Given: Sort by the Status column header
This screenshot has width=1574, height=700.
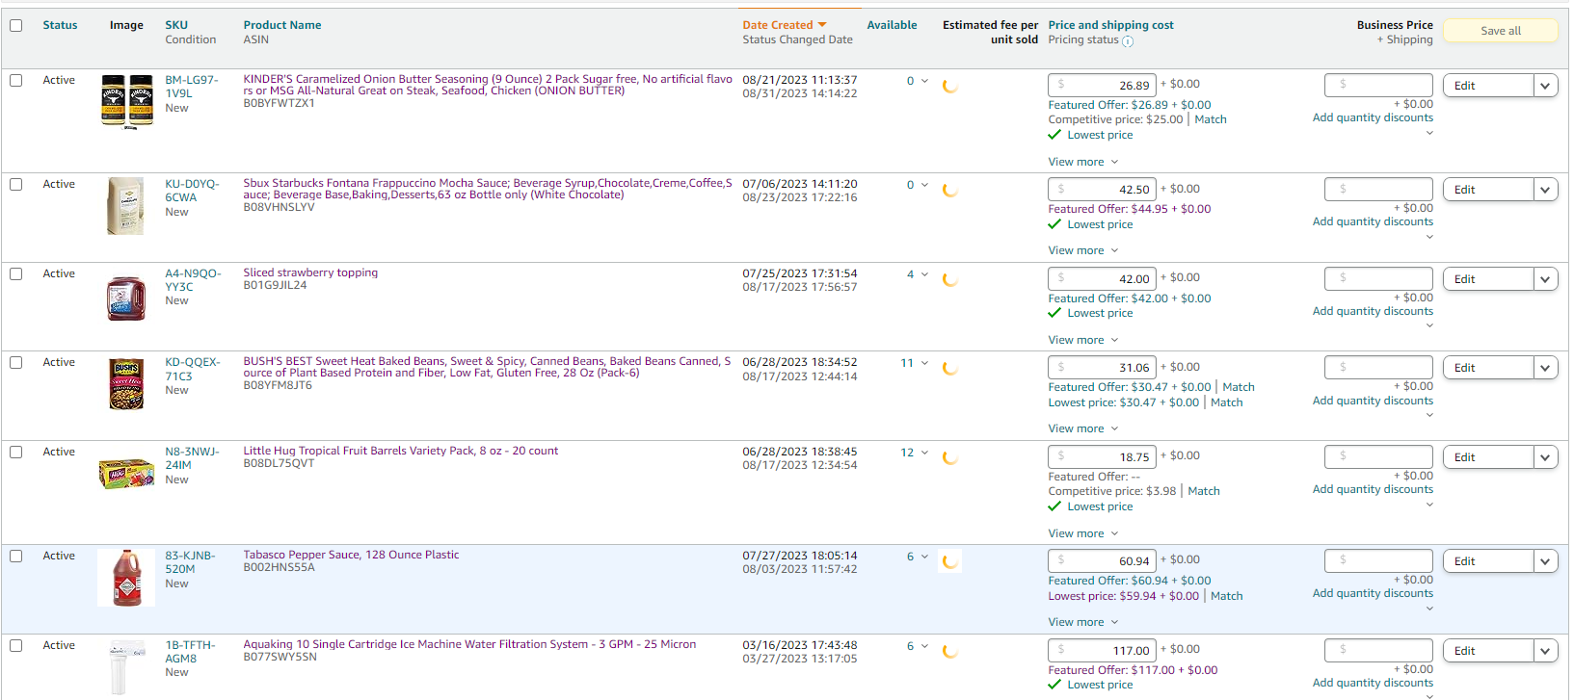Looking at the screenshot, I should pyautogui.click(x=60, y=25).
